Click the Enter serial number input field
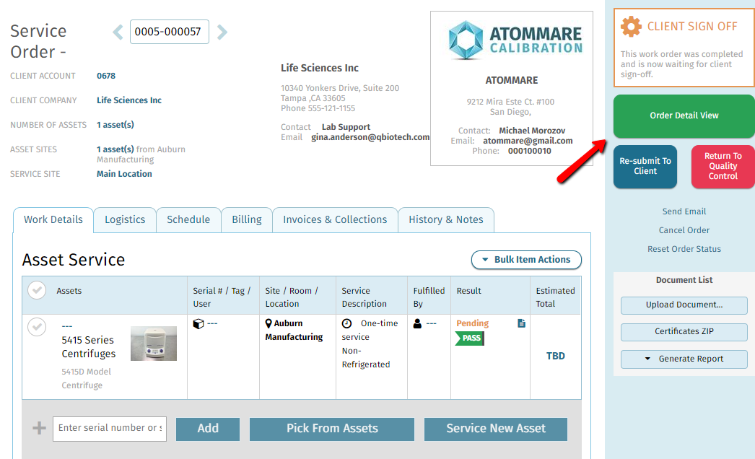This screenshot has width=755, height=459. (109, 429)
